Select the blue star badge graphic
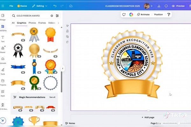The height and width of the screenshot is (127, 191). pos(18,121)
